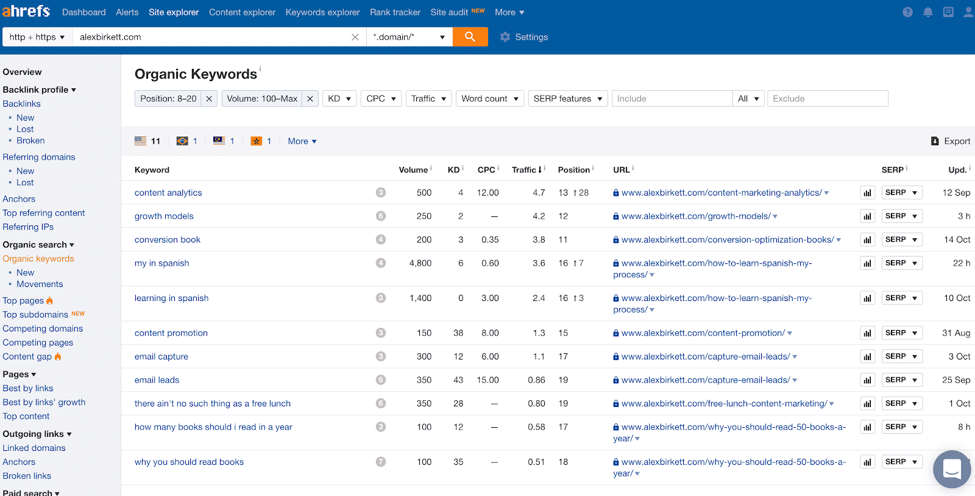The width and height of the screenshot is (975, 496).
Task: Open the chat widget bubble
Action: tap(951, 469)
